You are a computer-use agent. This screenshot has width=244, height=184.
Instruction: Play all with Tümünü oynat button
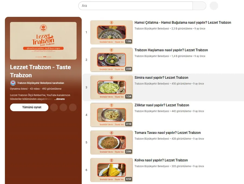[x=29, y=107]
